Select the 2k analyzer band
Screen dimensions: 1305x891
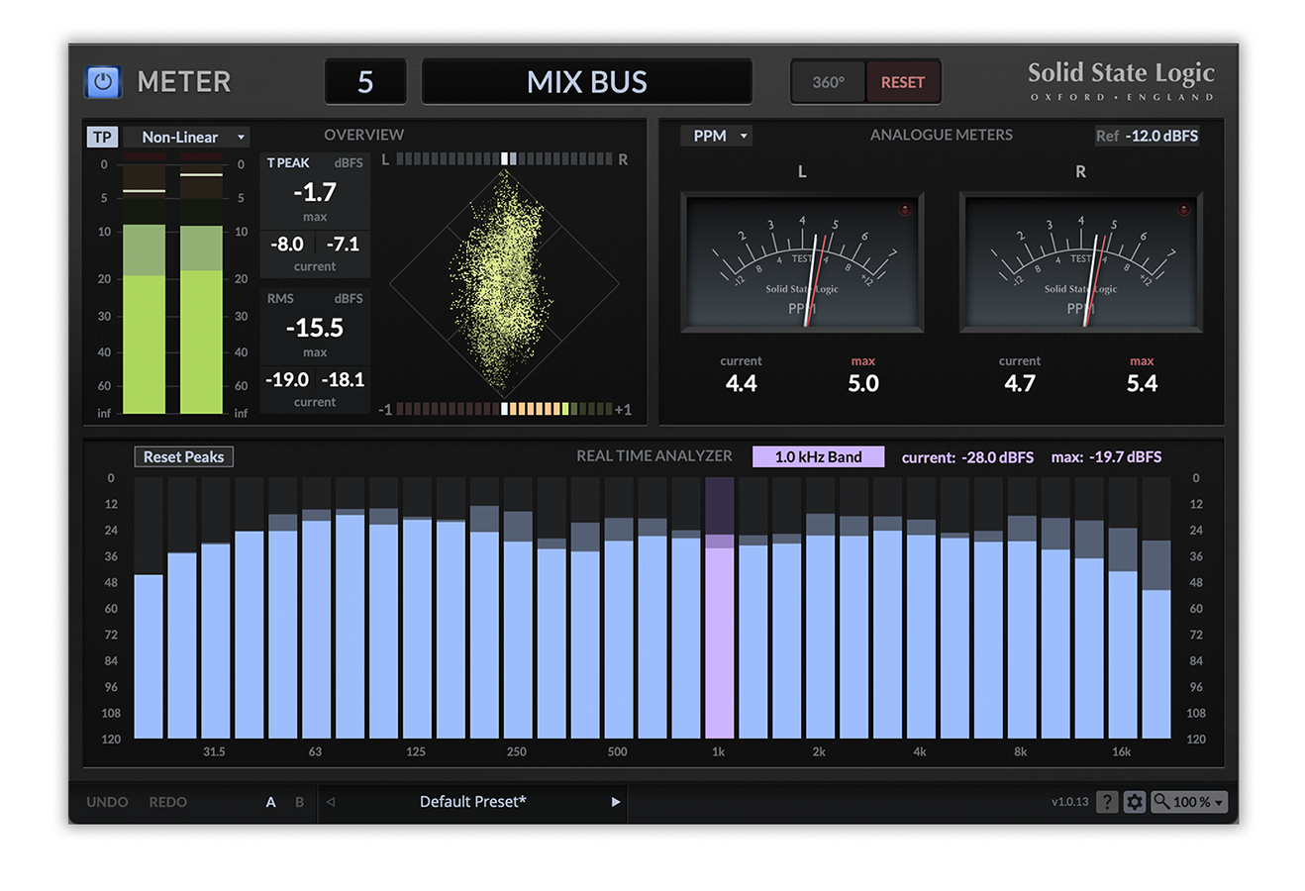pos(820,608)
